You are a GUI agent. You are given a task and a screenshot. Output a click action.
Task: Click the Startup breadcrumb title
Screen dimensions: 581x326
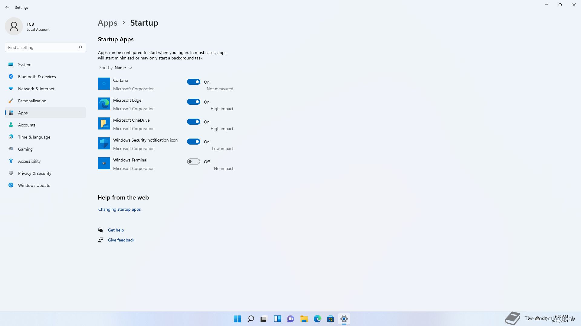pyautogui.click(x=144, y=23)
